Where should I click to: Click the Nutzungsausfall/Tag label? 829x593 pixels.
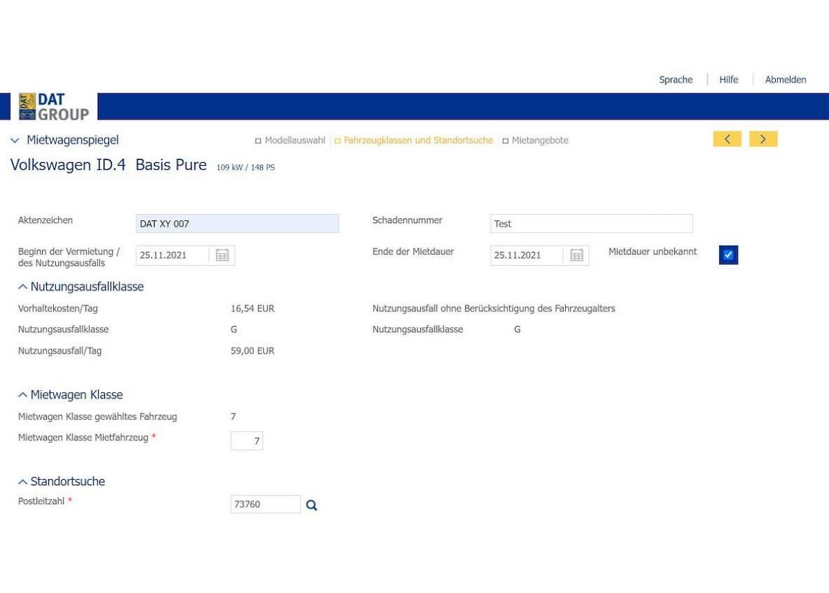pos(59,351)
